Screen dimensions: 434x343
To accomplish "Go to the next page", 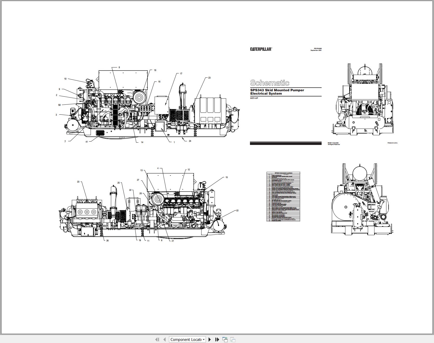I will [x=210, y=339].
